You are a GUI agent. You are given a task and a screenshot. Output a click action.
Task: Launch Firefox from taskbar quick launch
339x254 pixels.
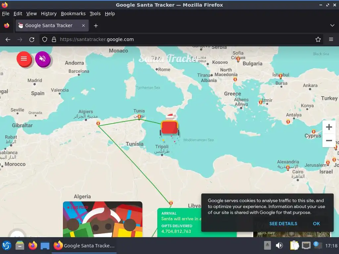point(33,246)
